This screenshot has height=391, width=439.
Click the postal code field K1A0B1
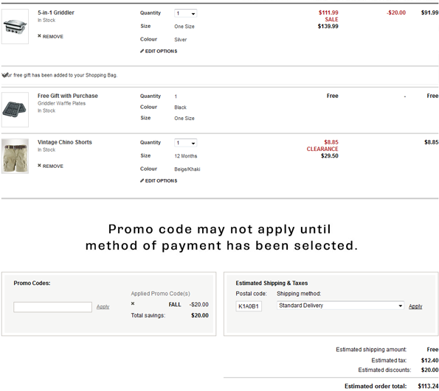pos(249,306)
